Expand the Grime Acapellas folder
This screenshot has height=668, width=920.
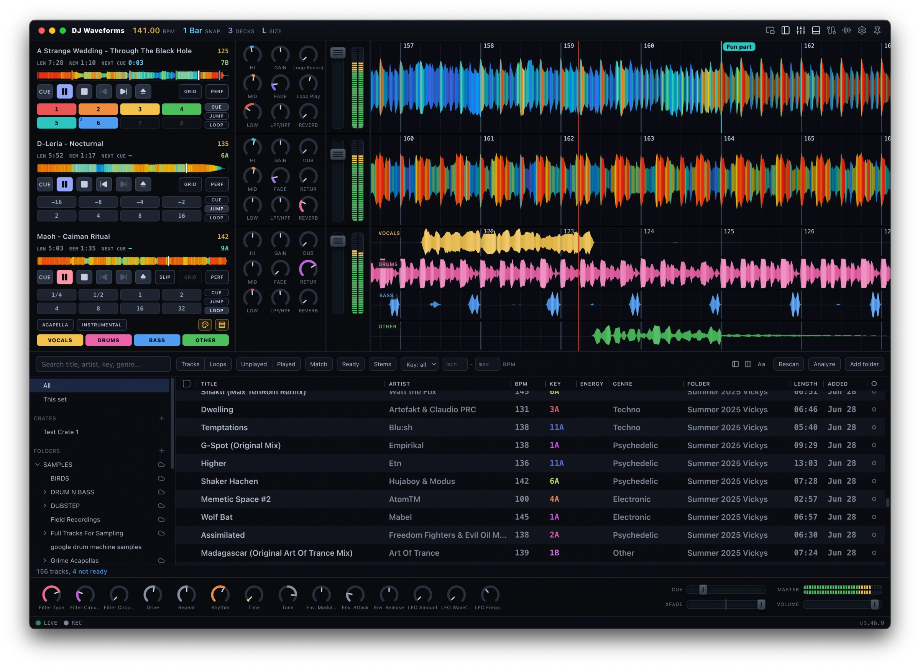pyautogui.click(x=44, y=561)
